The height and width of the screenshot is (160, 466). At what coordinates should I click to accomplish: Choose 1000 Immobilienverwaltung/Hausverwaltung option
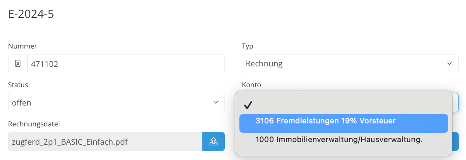pyautogui.click(x=344, y=140)
